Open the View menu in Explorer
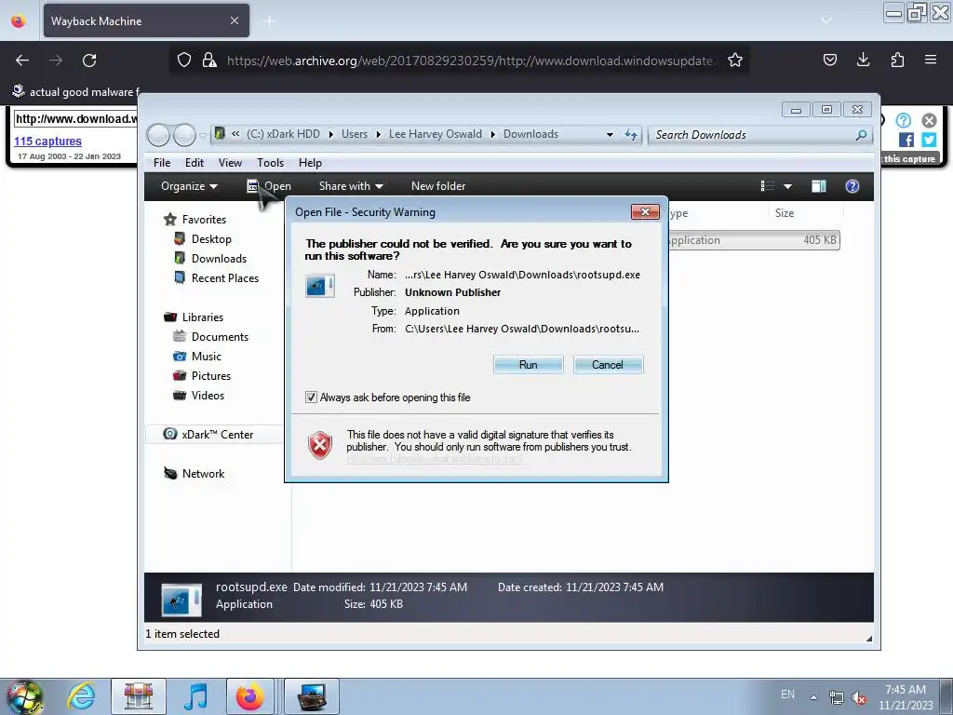 (231, 163)
